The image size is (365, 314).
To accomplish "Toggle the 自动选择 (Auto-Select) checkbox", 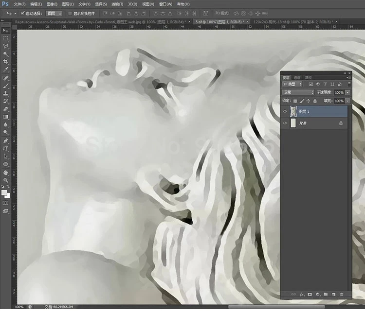I will coord(22,13).
